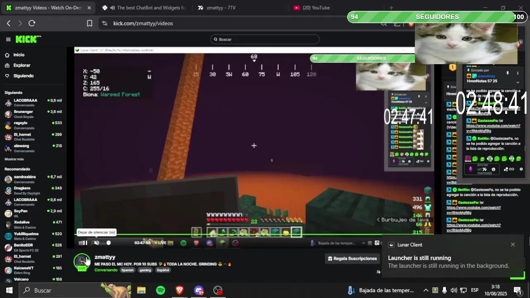
Task: Unmute the video player audio
Action: 96,243
